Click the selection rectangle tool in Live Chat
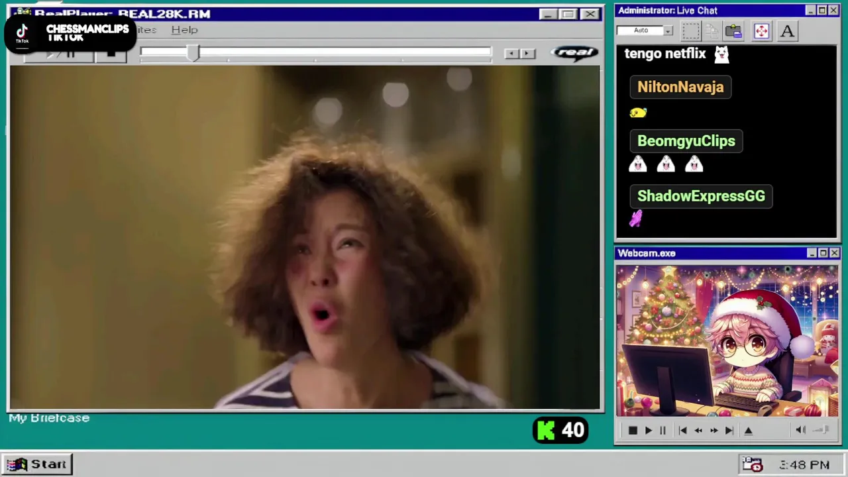 point(690,30)
